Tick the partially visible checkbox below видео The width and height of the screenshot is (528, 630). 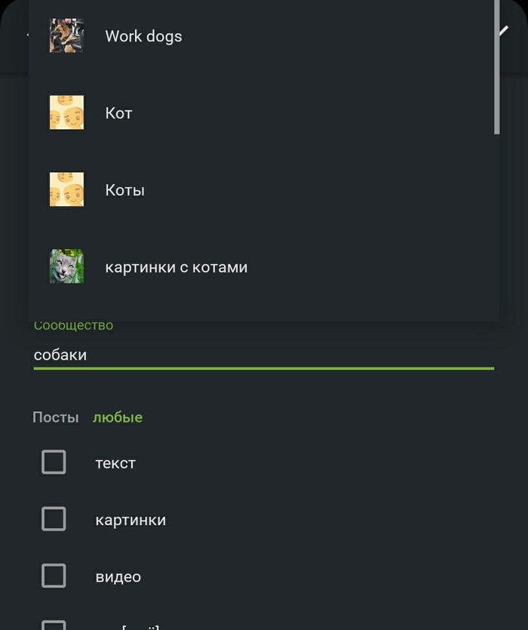coord(54,624)
